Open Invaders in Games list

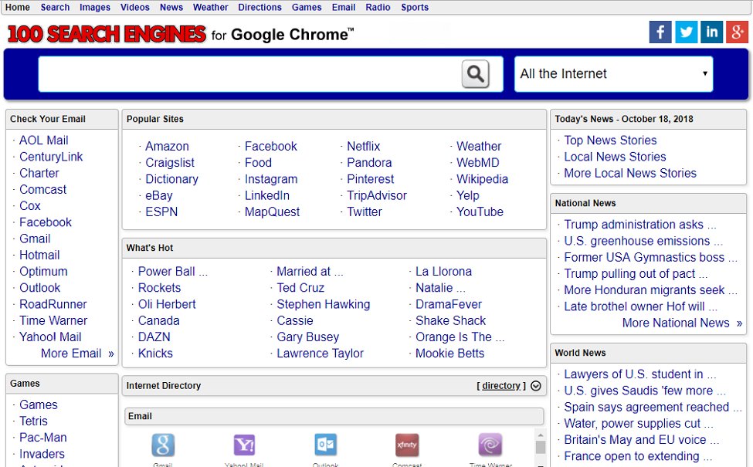(x=42, y=454)
